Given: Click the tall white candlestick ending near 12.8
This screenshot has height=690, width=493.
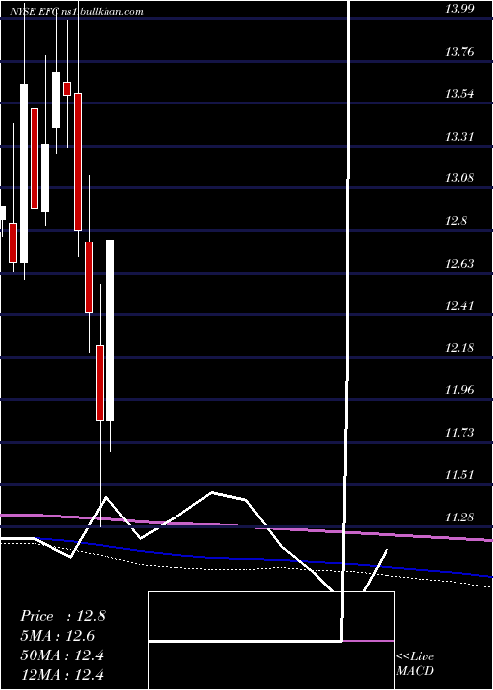Looking at the screenshot, I should [110, 330].
